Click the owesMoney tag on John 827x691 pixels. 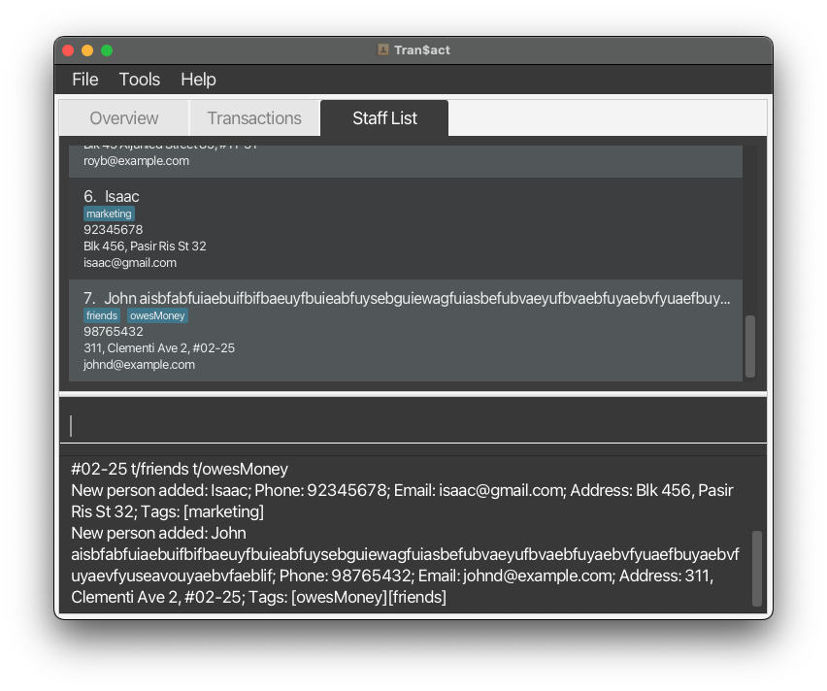coord(157,315)
